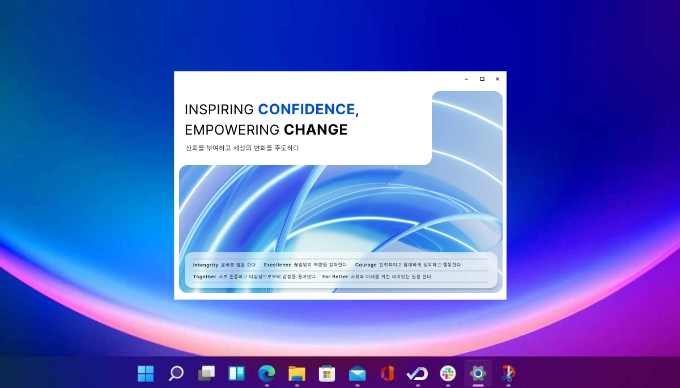The image size is (680, 388).
Task: Switch to Slack in the taskbar
Action: coord(448,373)
